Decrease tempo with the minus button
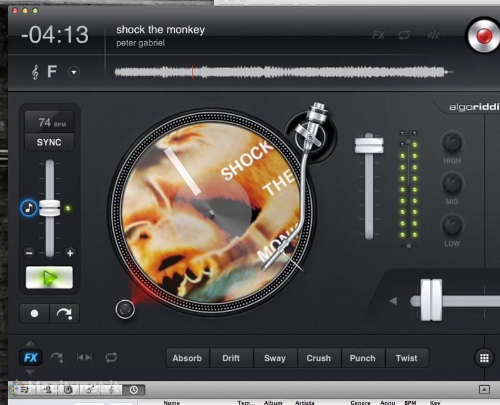Viewport: 500px width, 405px height. point(29,253)
